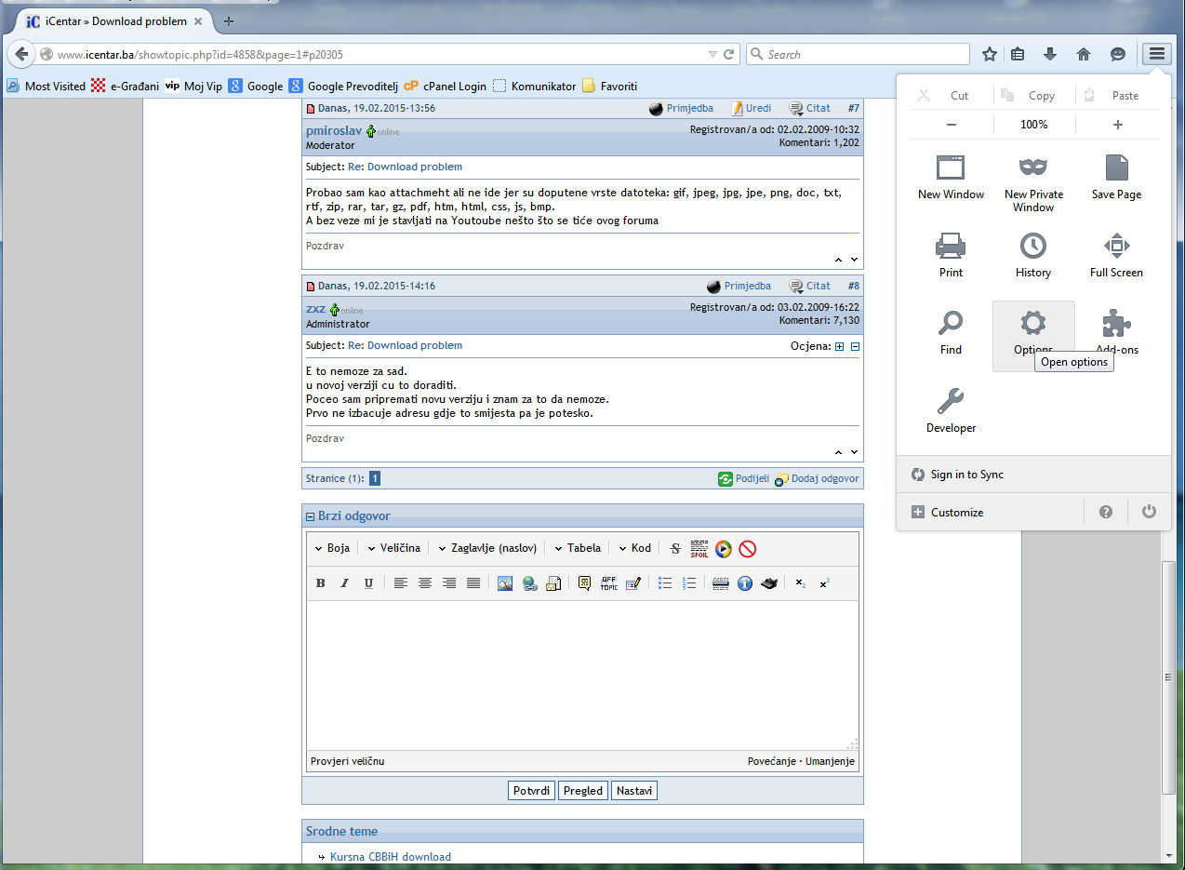The height and width of the screenshot is (870, 1185).
Task: Click the Bold formatting icon in editor
Action: click(x=321, y=583)
